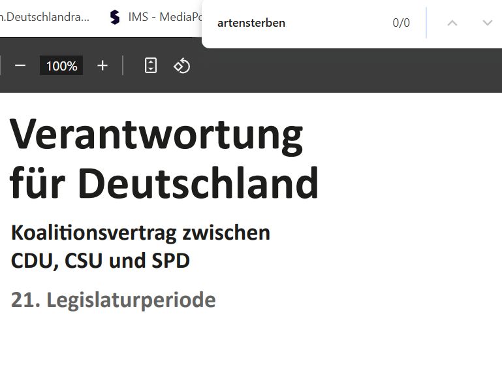502x386 pixels.
Task: Click the text CDU, CSU und SPD
Action: [x=101, y=261]
